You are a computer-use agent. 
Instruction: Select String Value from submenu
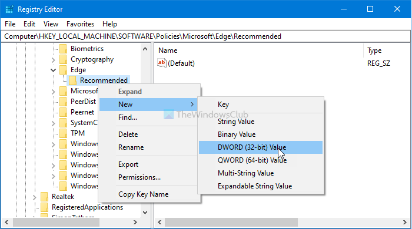pyautogui.click(x=261, y=122)
